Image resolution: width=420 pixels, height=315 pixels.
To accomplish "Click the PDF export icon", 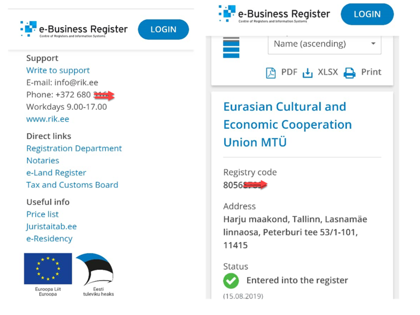I will pyautogui.click(x=271, y=73).
